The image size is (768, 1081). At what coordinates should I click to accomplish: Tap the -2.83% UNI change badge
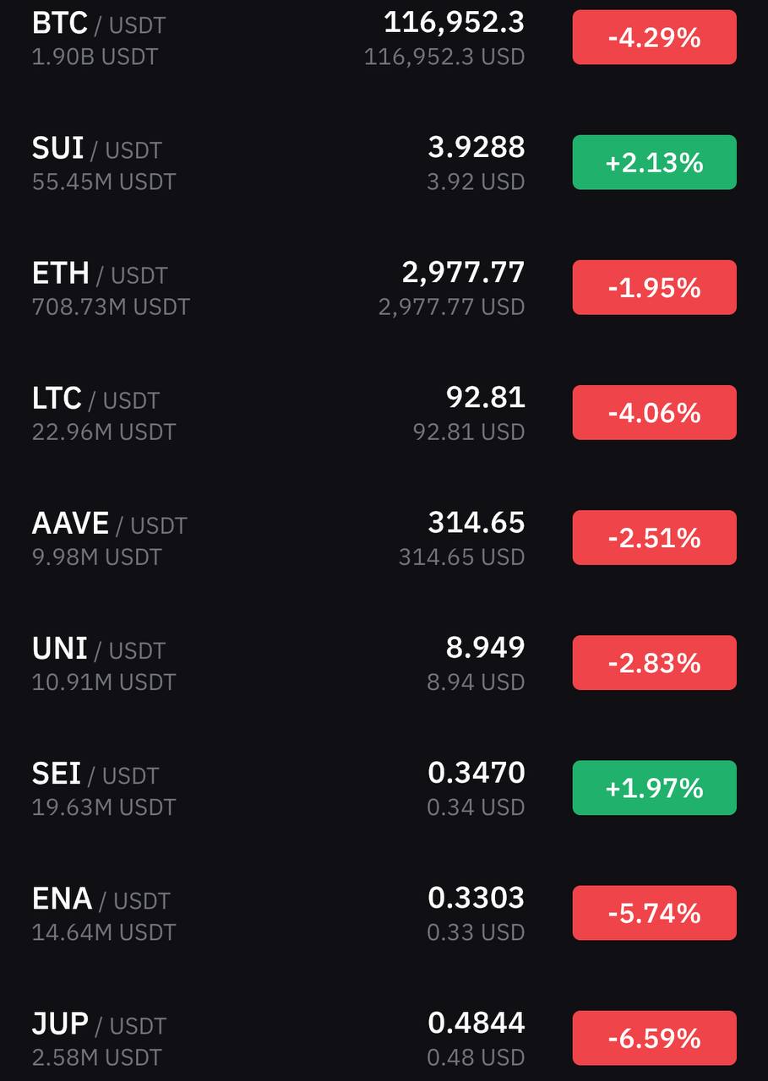(x=655, y=662)
